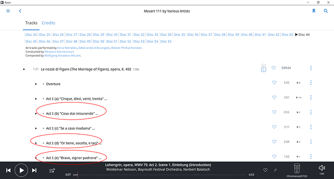Open more options for "Cinque, dieci" track

click(x=311, y=97)
